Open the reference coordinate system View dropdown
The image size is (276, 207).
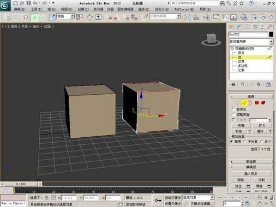pyautogui.click(x=65, y=16)
